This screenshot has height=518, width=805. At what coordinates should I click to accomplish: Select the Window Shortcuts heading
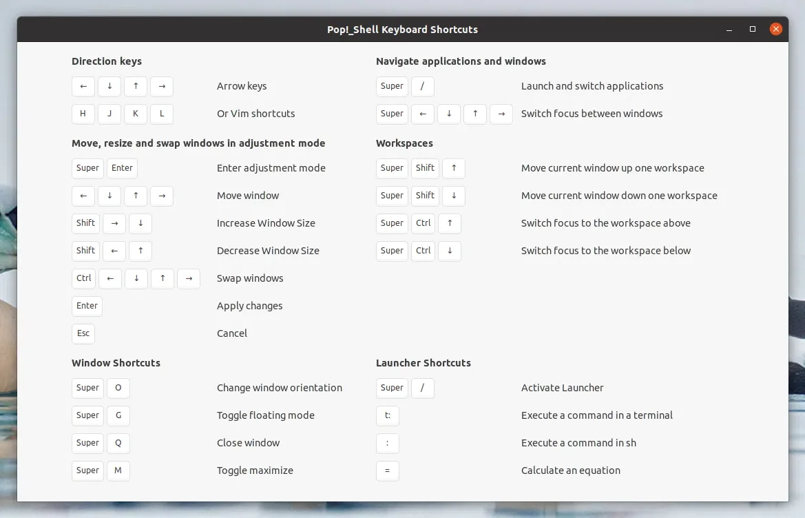pos(116,363)
